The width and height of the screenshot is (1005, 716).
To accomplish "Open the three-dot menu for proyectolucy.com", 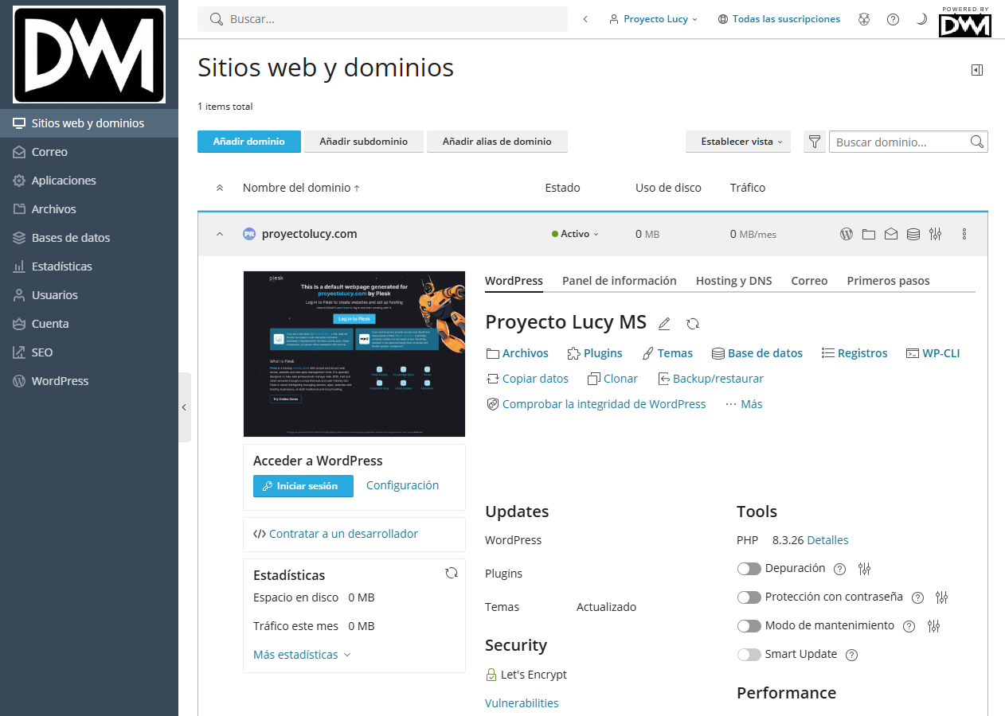I will click(x=964, y=234).
